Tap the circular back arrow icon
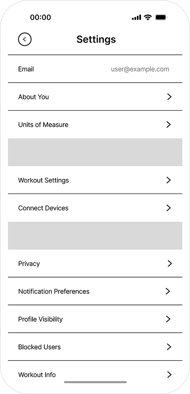Image resolution: width=190 pixels, height=394 pixels. coord(25,39)
